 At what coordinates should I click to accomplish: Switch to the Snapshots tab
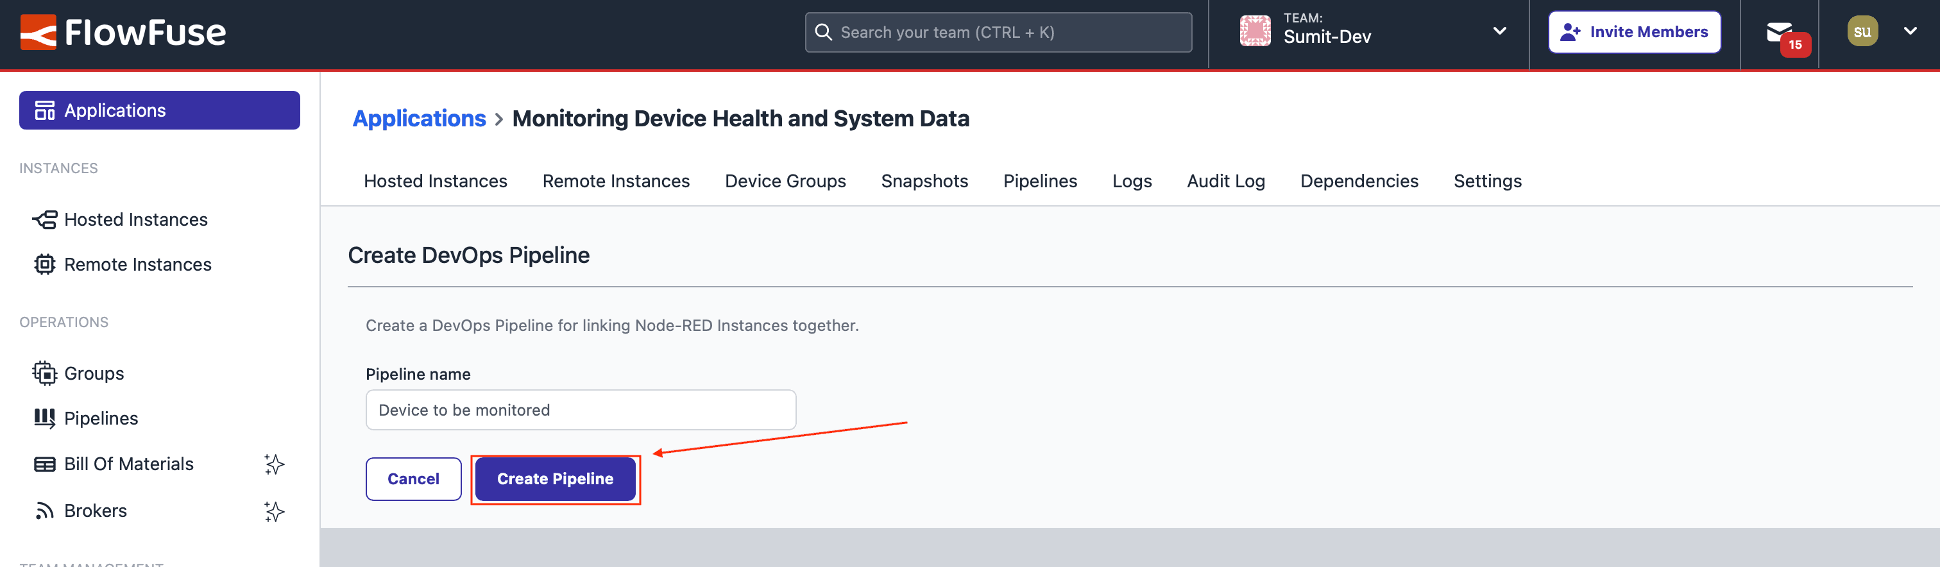click(924, 182)
